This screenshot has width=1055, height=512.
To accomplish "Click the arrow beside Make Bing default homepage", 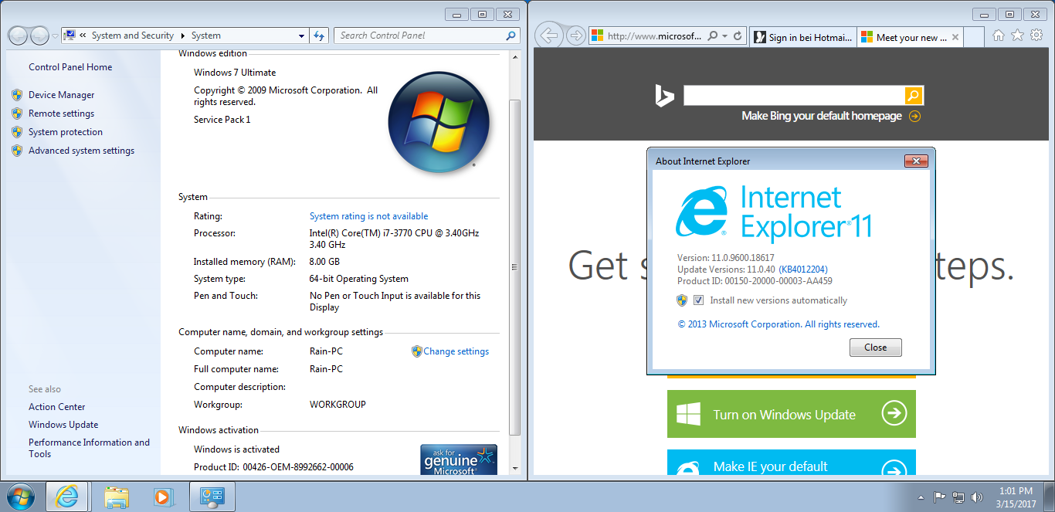I will 914,116.
